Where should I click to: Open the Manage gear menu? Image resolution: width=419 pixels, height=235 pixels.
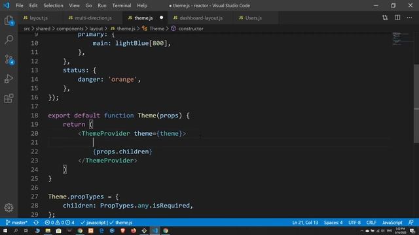[x=9, y=208]
